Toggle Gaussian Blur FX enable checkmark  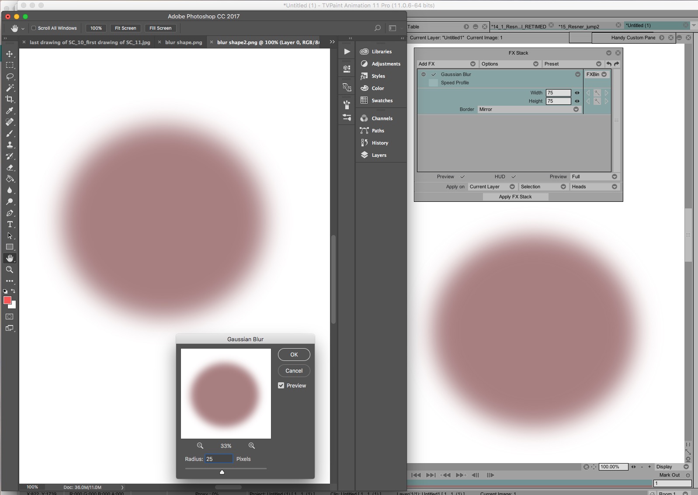[434, 74]
